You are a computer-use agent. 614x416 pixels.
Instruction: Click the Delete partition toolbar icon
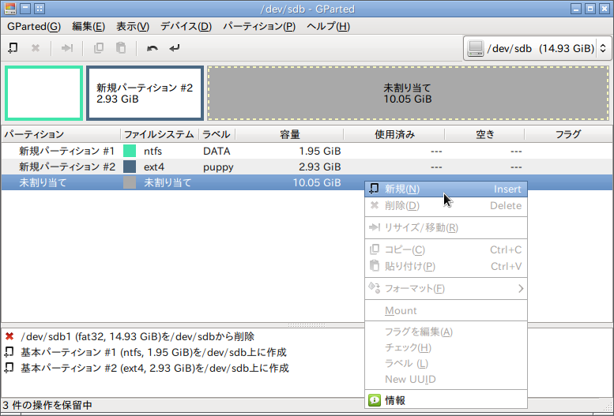(36, 48)
